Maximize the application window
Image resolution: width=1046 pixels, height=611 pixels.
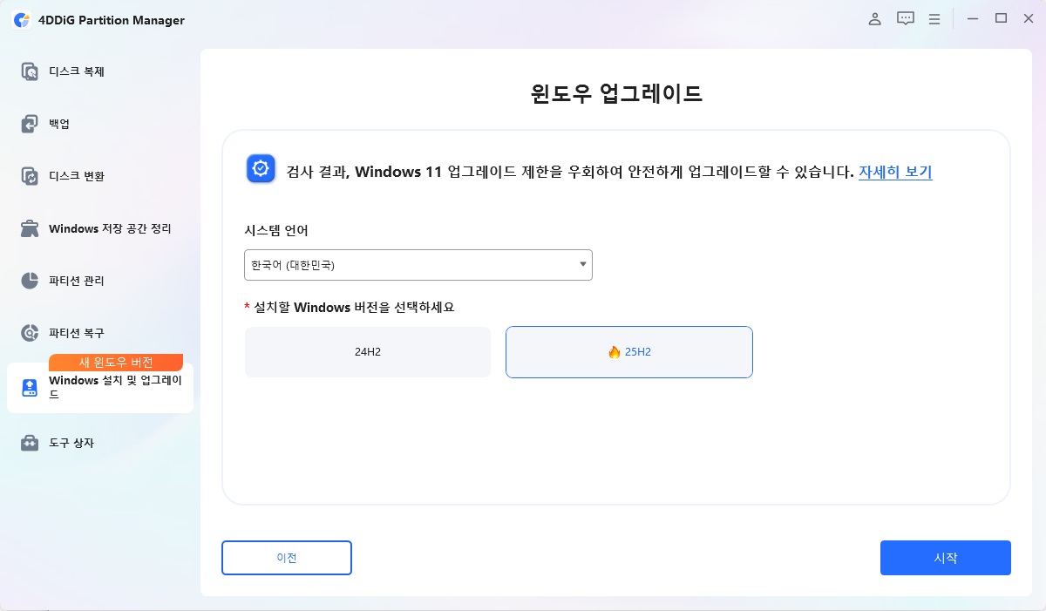point(1002,18)
